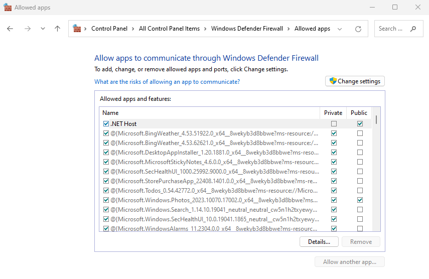Uncheck Public for Windows.Photos
Screen dimensions: 429x279
point(360,200)
